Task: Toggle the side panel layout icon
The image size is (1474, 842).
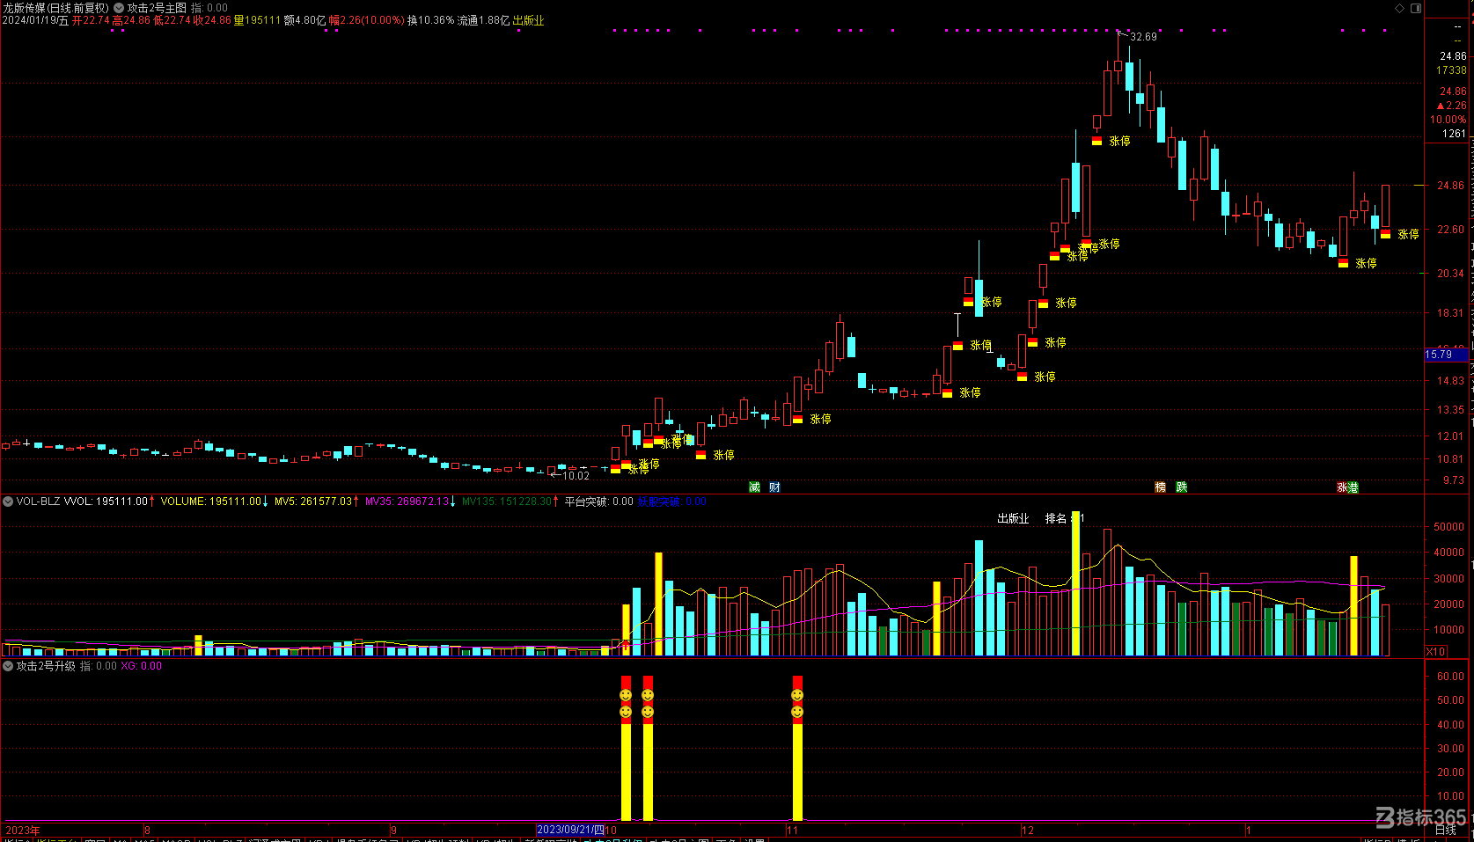Action: pyautogui.click(x=1416, y=8)
